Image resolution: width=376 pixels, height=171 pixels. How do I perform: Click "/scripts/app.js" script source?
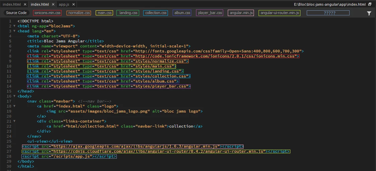coord(72,156)
